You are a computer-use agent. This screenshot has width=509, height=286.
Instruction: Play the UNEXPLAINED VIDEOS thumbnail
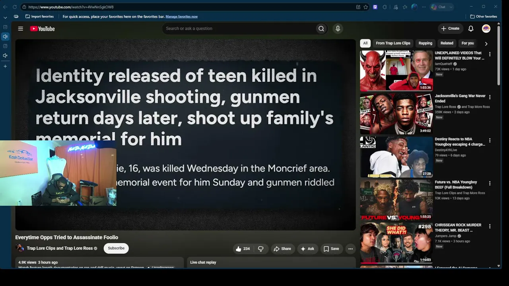point(396,71)
